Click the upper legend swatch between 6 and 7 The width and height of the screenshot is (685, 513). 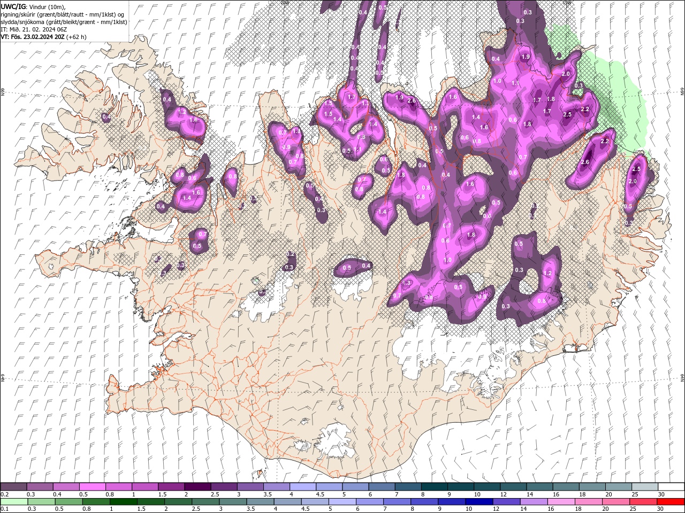tap(381, 487)
